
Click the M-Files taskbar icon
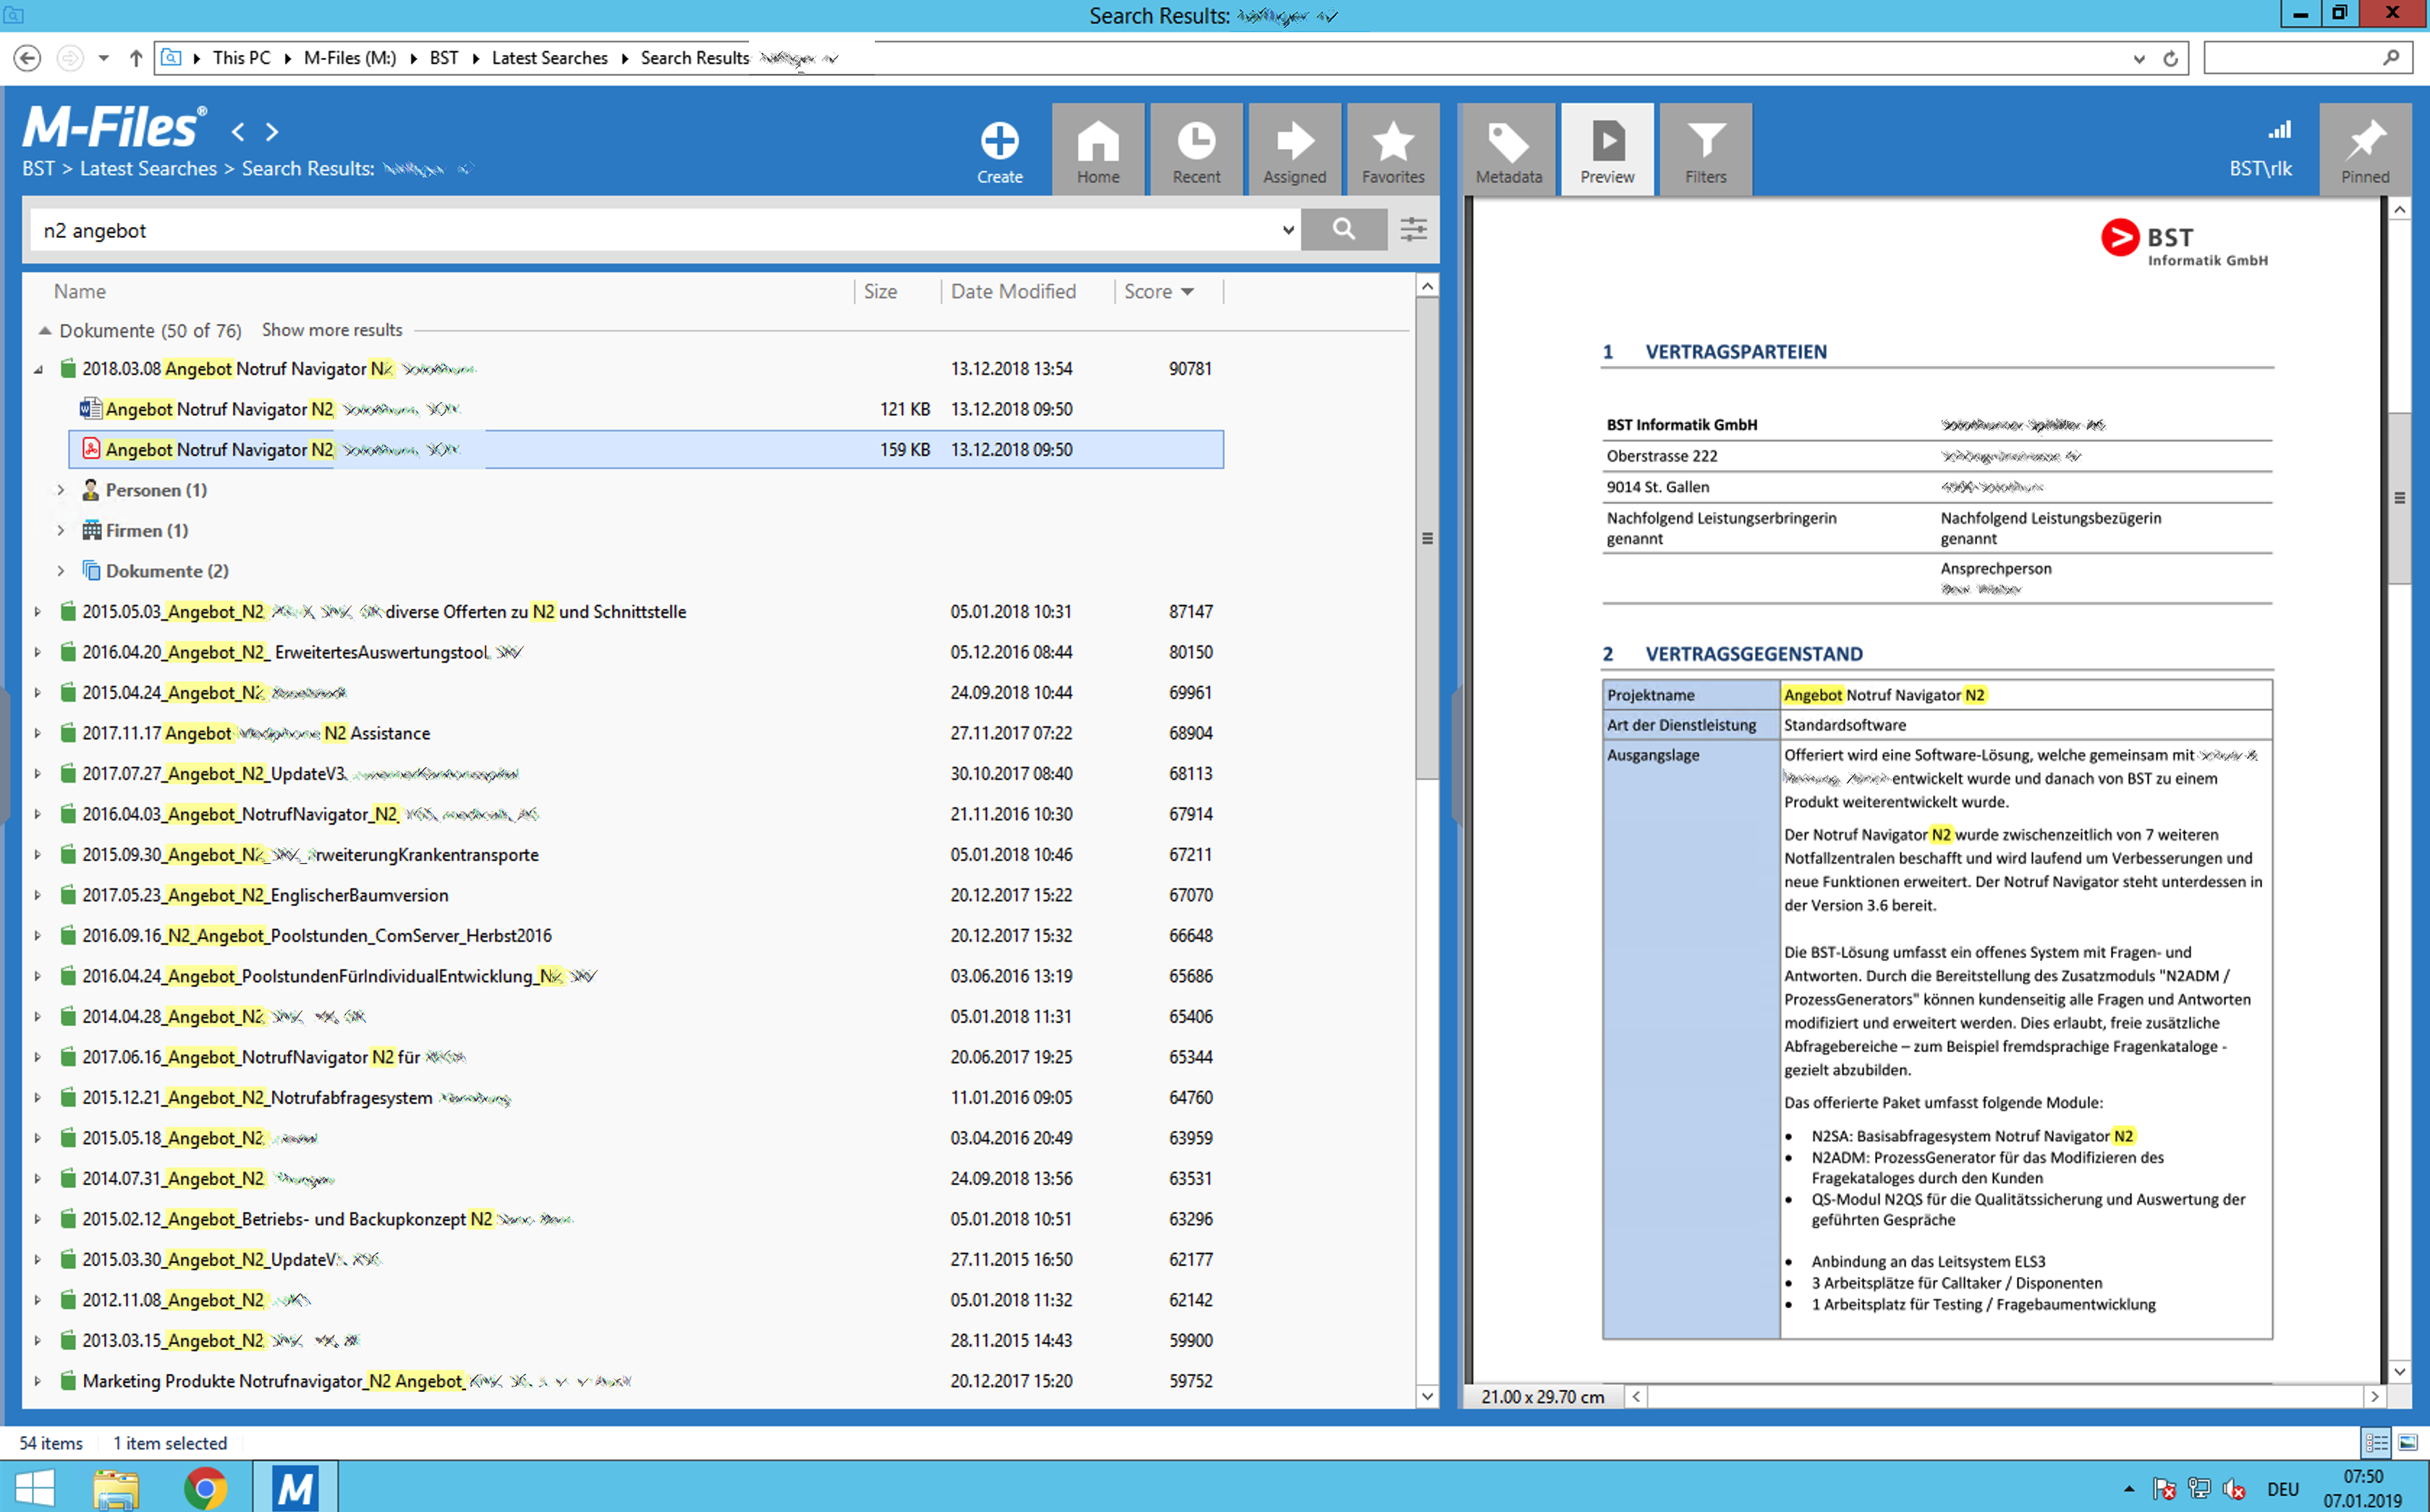click(x=295, y=1488)
